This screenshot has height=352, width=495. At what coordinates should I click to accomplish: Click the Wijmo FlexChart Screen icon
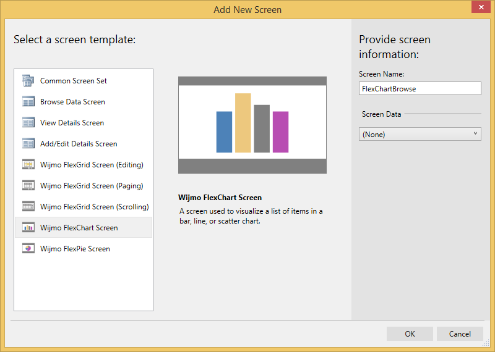[28, 228]
